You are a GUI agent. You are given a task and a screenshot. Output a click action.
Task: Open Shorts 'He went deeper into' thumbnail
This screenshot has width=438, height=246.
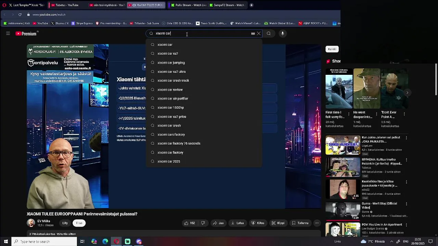(367, 88)
